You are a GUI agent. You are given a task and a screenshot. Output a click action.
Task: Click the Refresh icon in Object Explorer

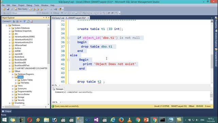pos(28,21)
